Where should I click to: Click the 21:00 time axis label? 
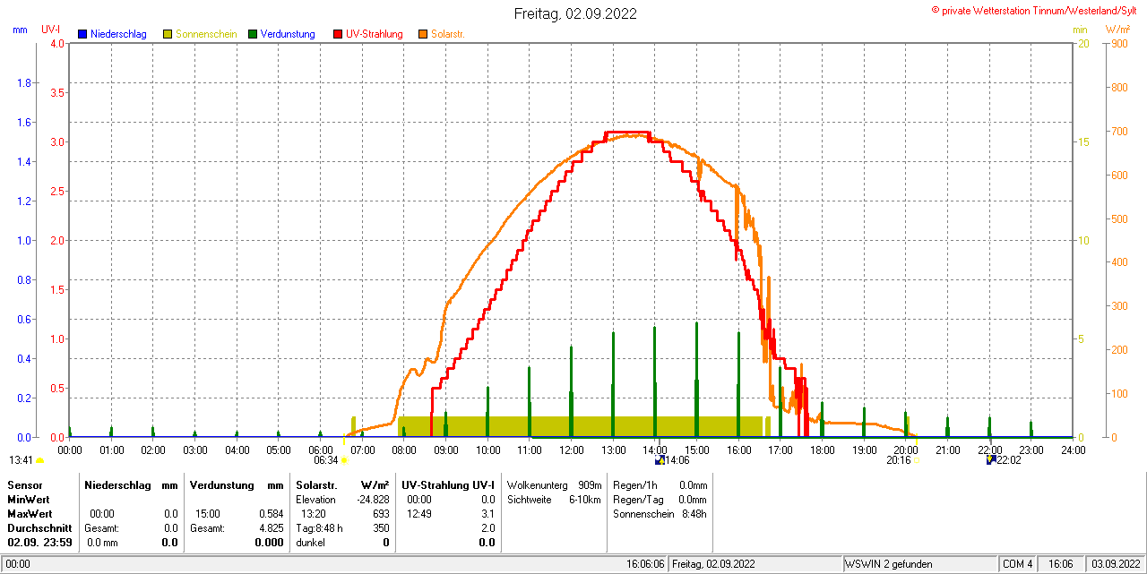point(947,450)
